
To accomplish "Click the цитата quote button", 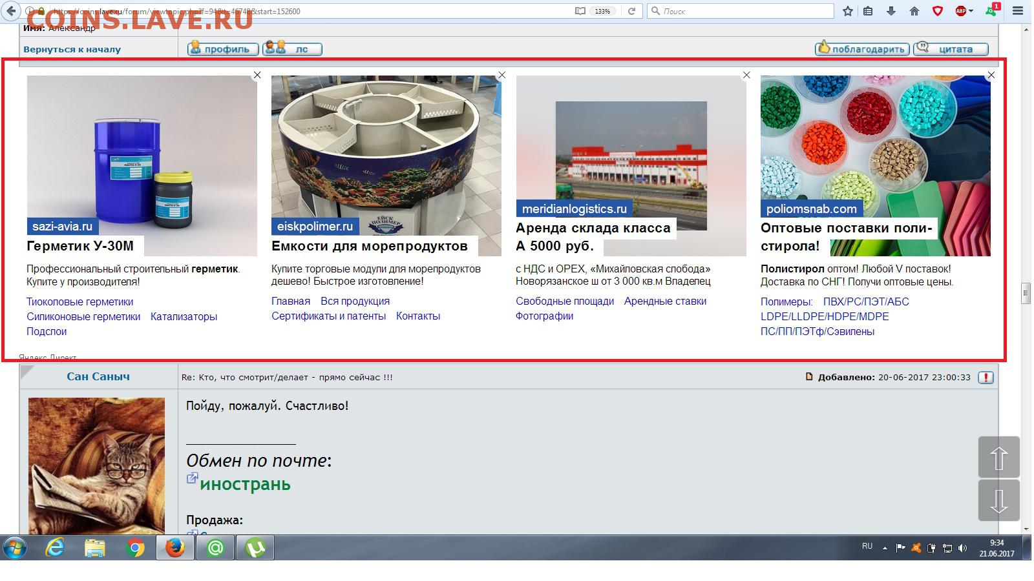I will [x=951, y=48].
